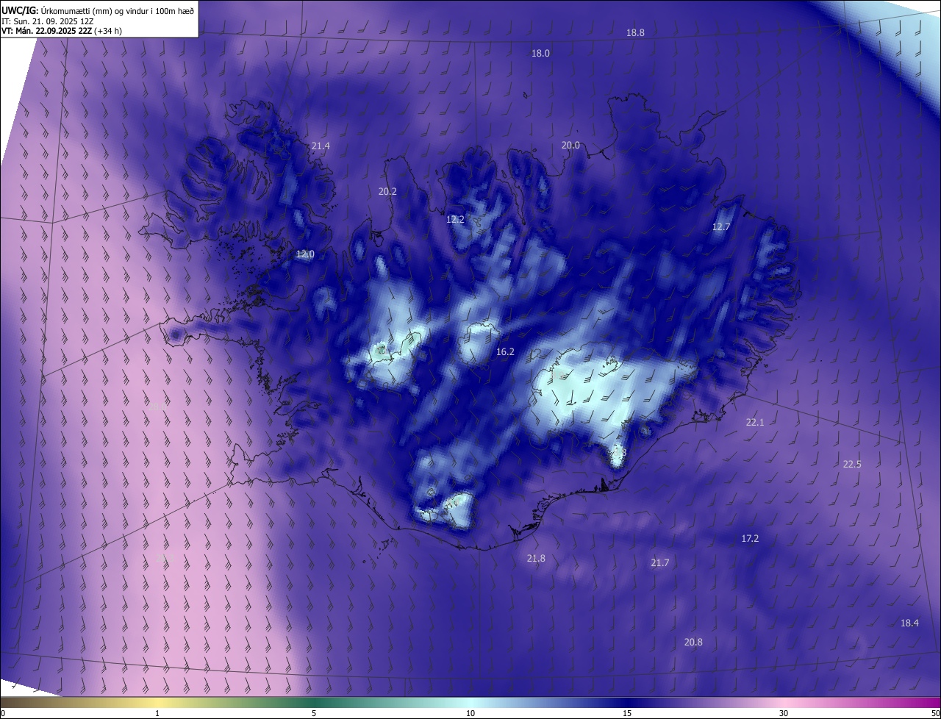Select the 15 tick on the color scale

tap(627, 714)
